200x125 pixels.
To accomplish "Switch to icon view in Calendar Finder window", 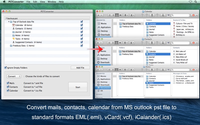I will (x=110, y=15).
